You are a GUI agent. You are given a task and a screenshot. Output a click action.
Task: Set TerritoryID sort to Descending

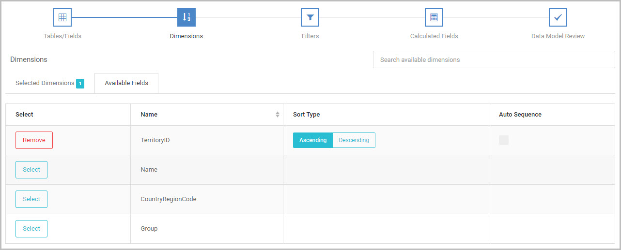(x=354, y=140)
